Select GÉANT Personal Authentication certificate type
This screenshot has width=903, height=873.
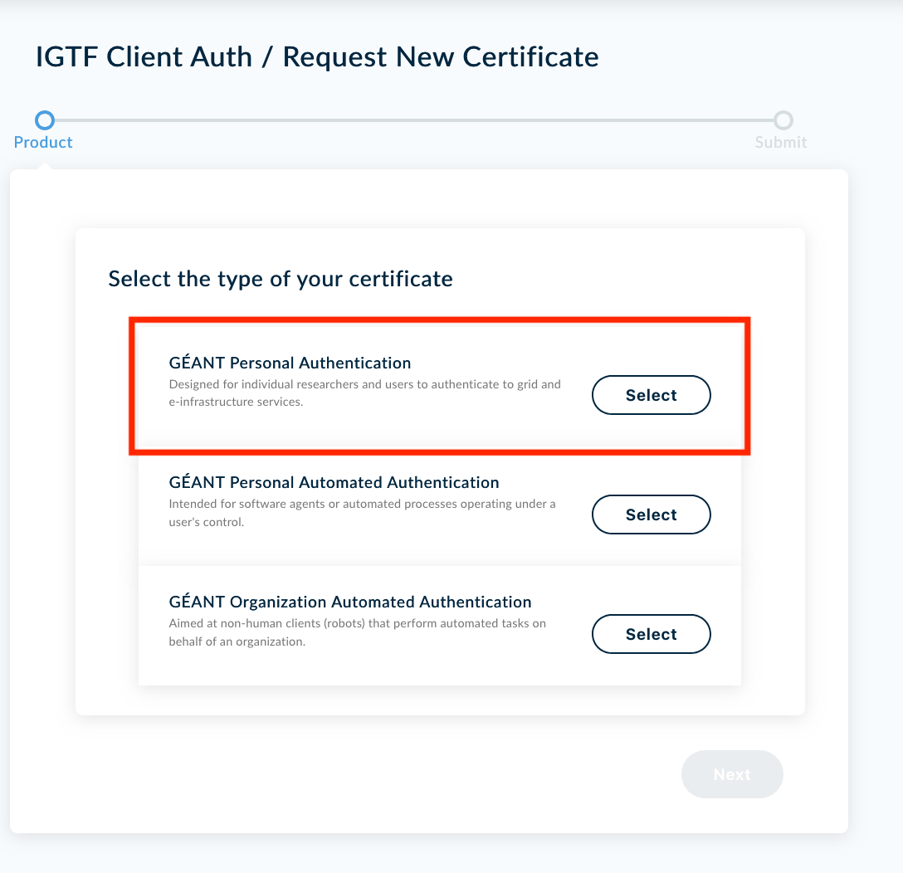click(x=651, y=395)
